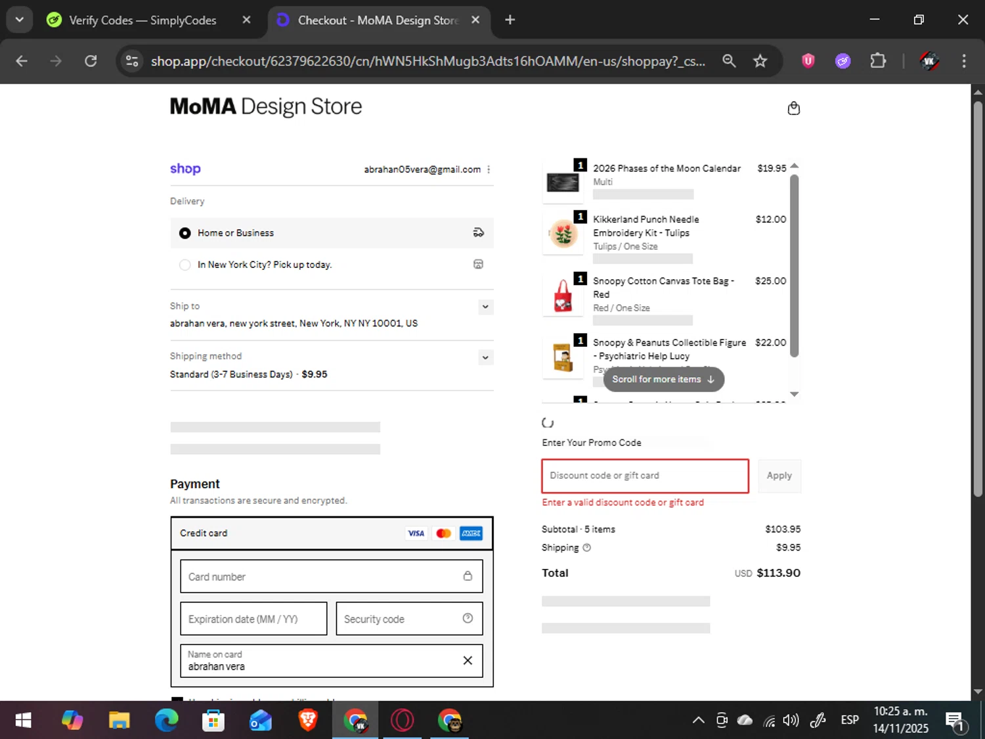Click the Name on card field
985x739 pixels.
pyautogui.click(x=332, y=661)
